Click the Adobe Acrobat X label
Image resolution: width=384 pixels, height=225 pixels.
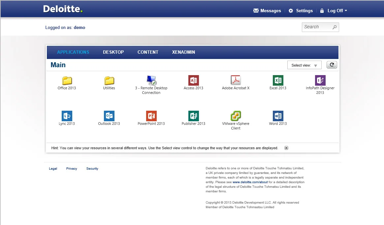236,88
